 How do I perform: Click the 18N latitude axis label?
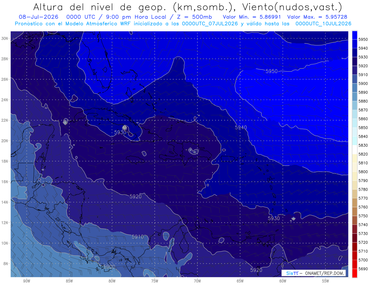[x=5, y=161]
